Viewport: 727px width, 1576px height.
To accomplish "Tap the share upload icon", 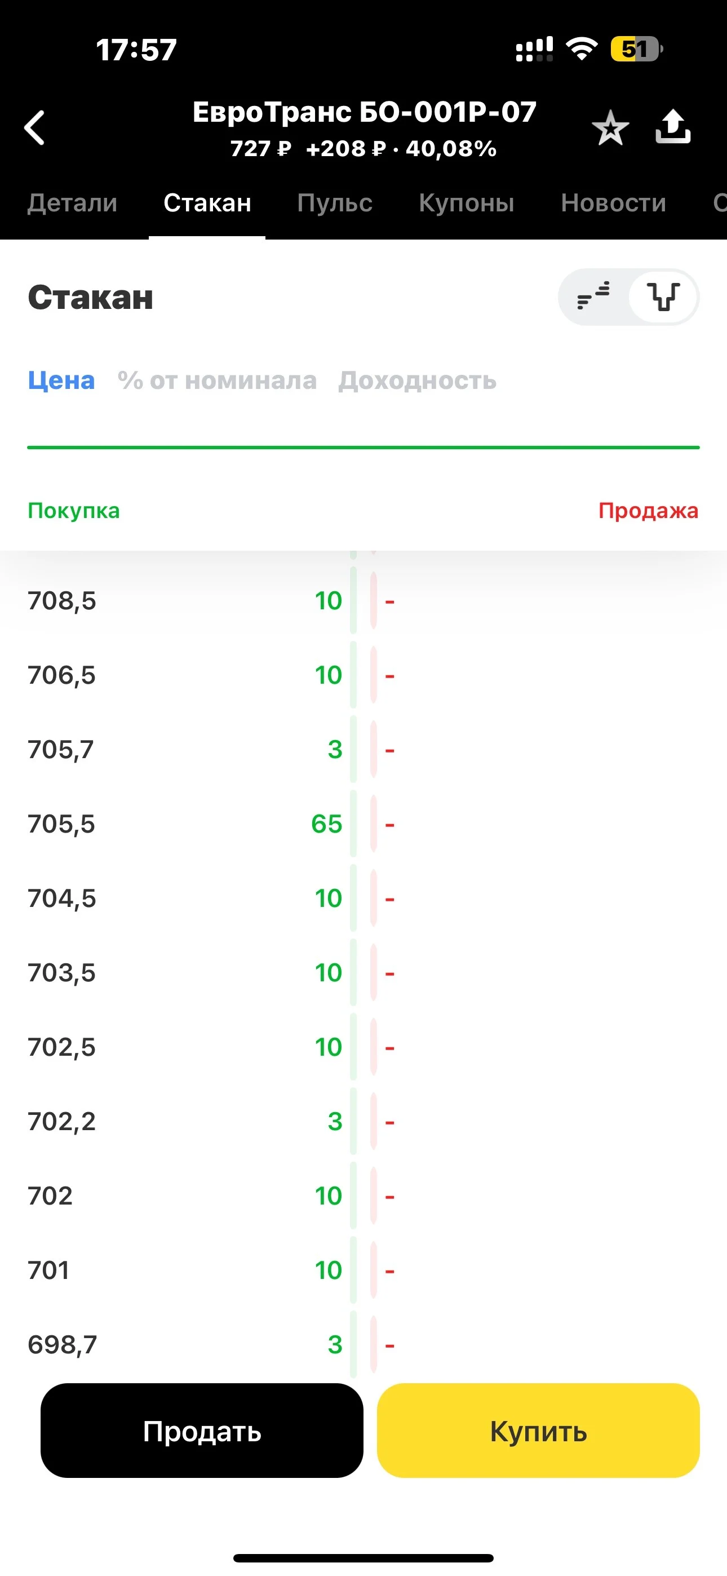I will click(673, 127).
